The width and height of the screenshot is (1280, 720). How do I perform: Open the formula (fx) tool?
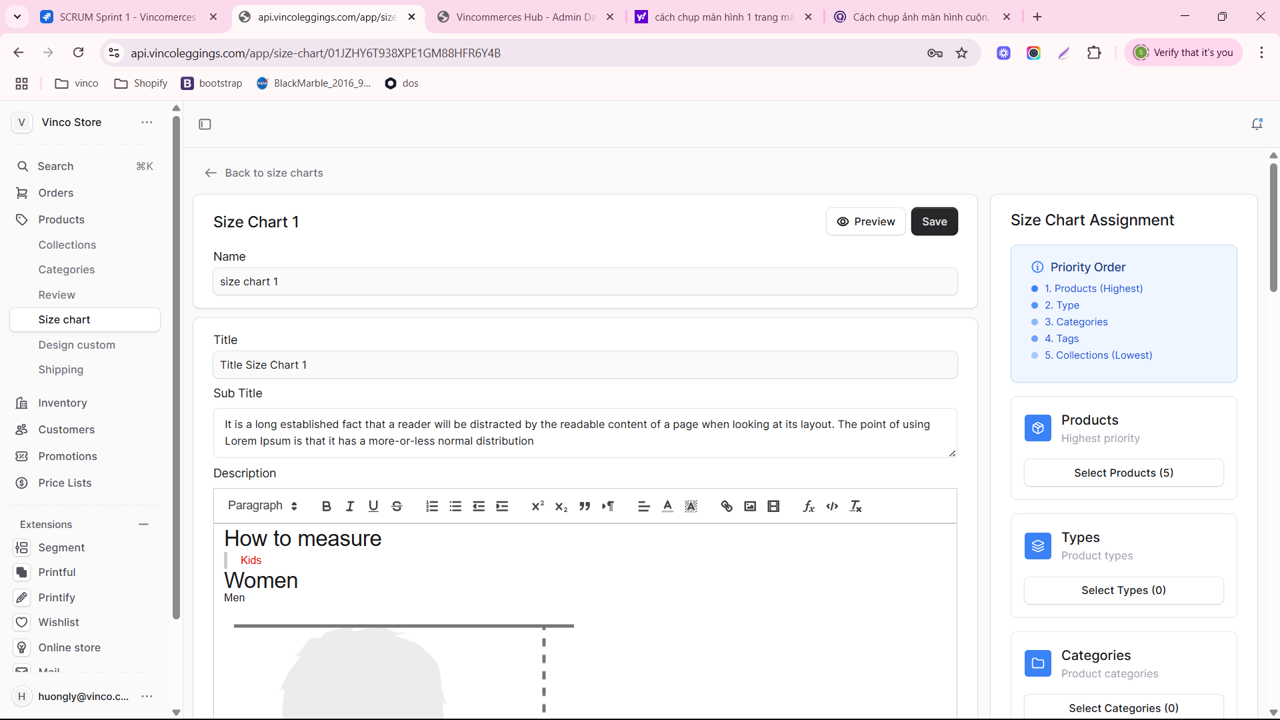809,507
